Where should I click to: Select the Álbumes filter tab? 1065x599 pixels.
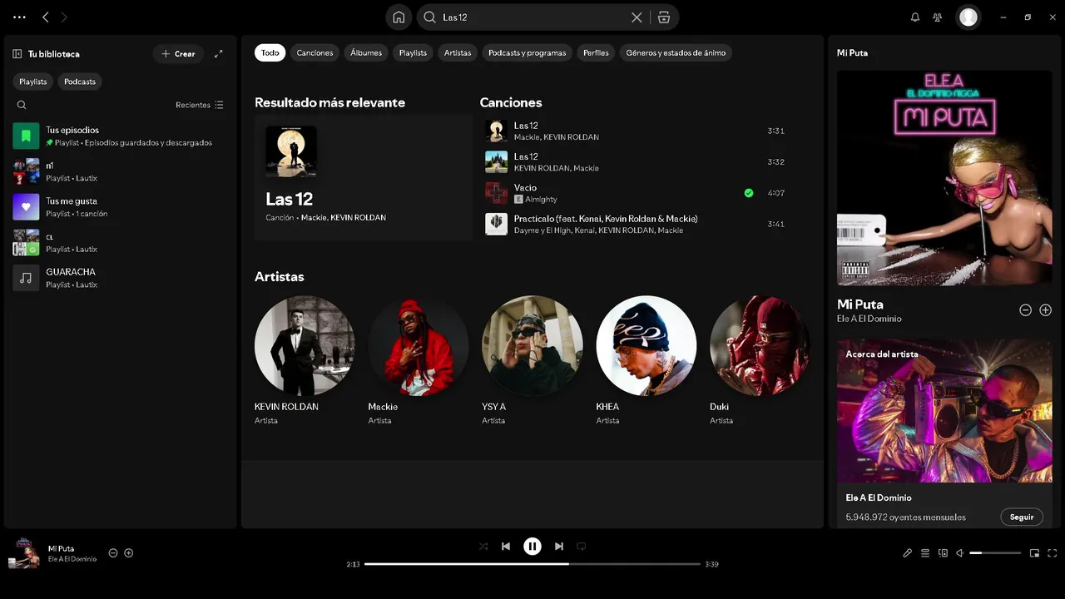[366, 52]
